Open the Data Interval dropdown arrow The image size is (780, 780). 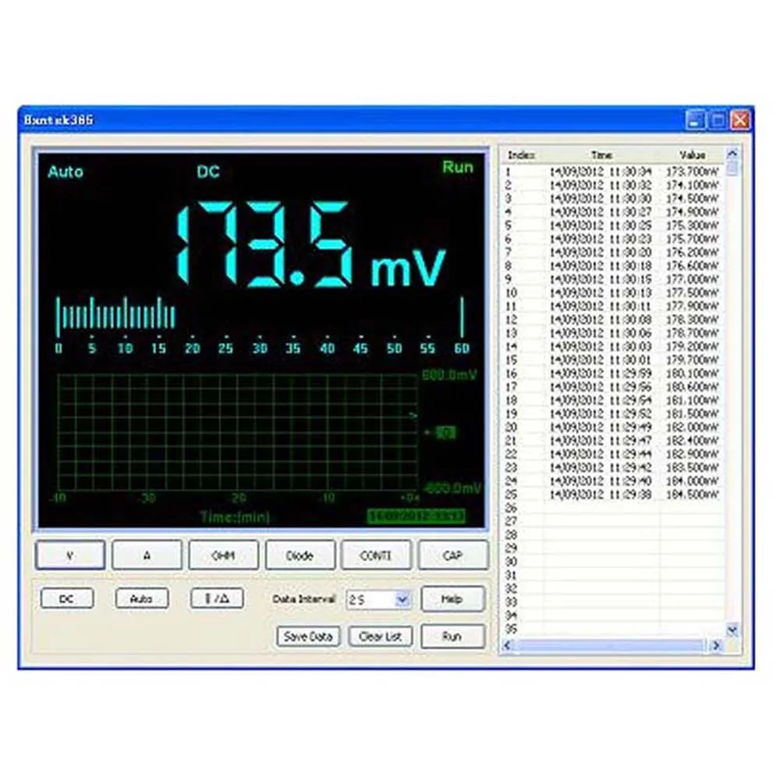click(x=402, y=600)
